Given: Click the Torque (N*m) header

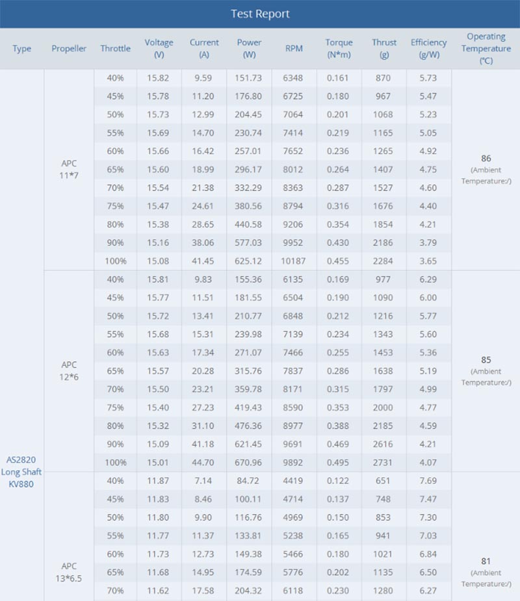Looking at the screenshot, I should (339, 49).
